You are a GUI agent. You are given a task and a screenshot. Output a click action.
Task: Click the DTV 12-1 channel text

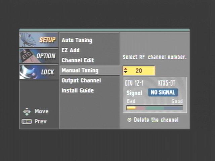coord(134,83)
